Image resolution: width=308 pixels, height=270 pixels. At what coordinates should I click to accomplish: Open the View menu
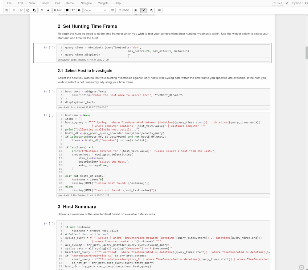32,3
